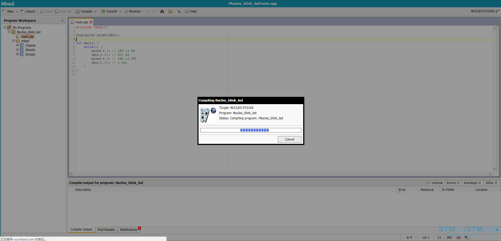The width and height of the screenshot is (501, 241).
Task: Click the layout windows icon in status bar
Action: pyautogui.click(x=467, y=238)
